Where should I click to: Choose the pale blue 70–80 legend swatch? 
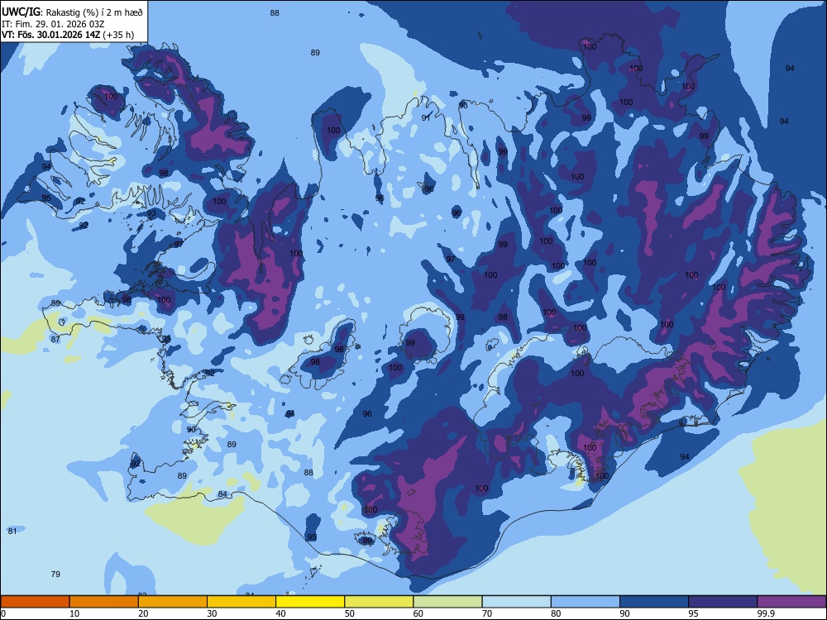[x=516, y=602]
